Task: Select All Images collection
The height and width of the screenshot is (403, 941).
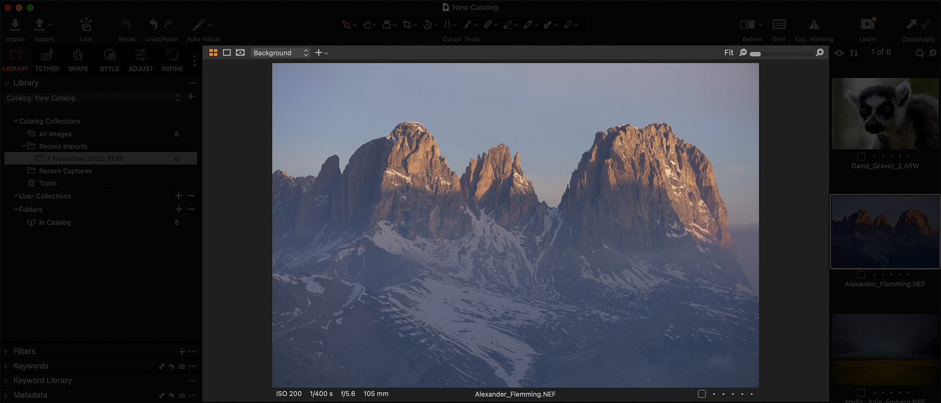Action: [x=55, y=134]
